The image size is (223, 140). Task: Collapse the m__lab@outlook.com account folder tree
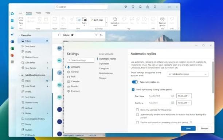pos(19,75)
